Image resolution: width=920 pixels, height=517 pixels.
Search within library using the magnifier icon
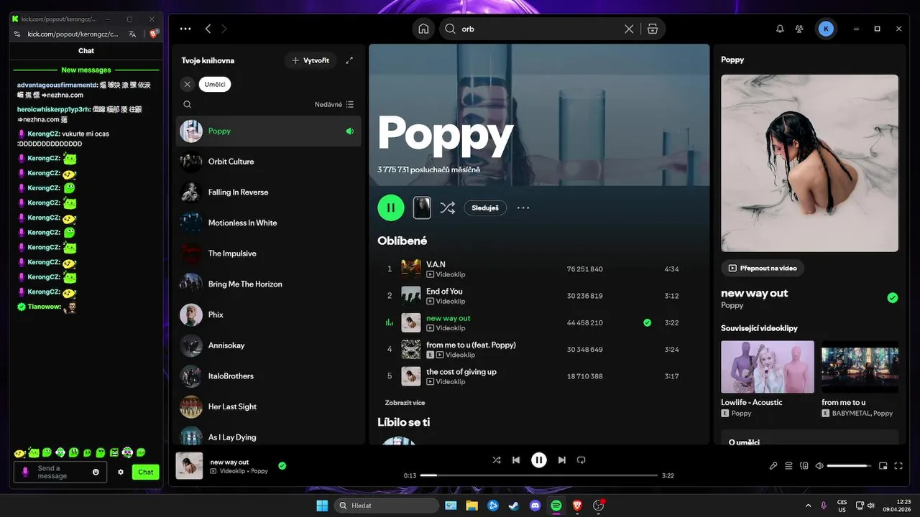(188, 104)
